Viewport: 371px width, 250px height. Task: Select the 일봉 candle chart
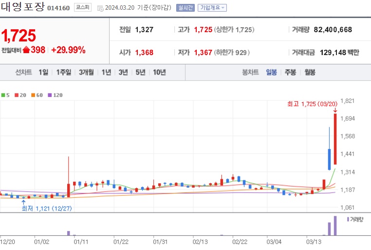tap(271, 72)
